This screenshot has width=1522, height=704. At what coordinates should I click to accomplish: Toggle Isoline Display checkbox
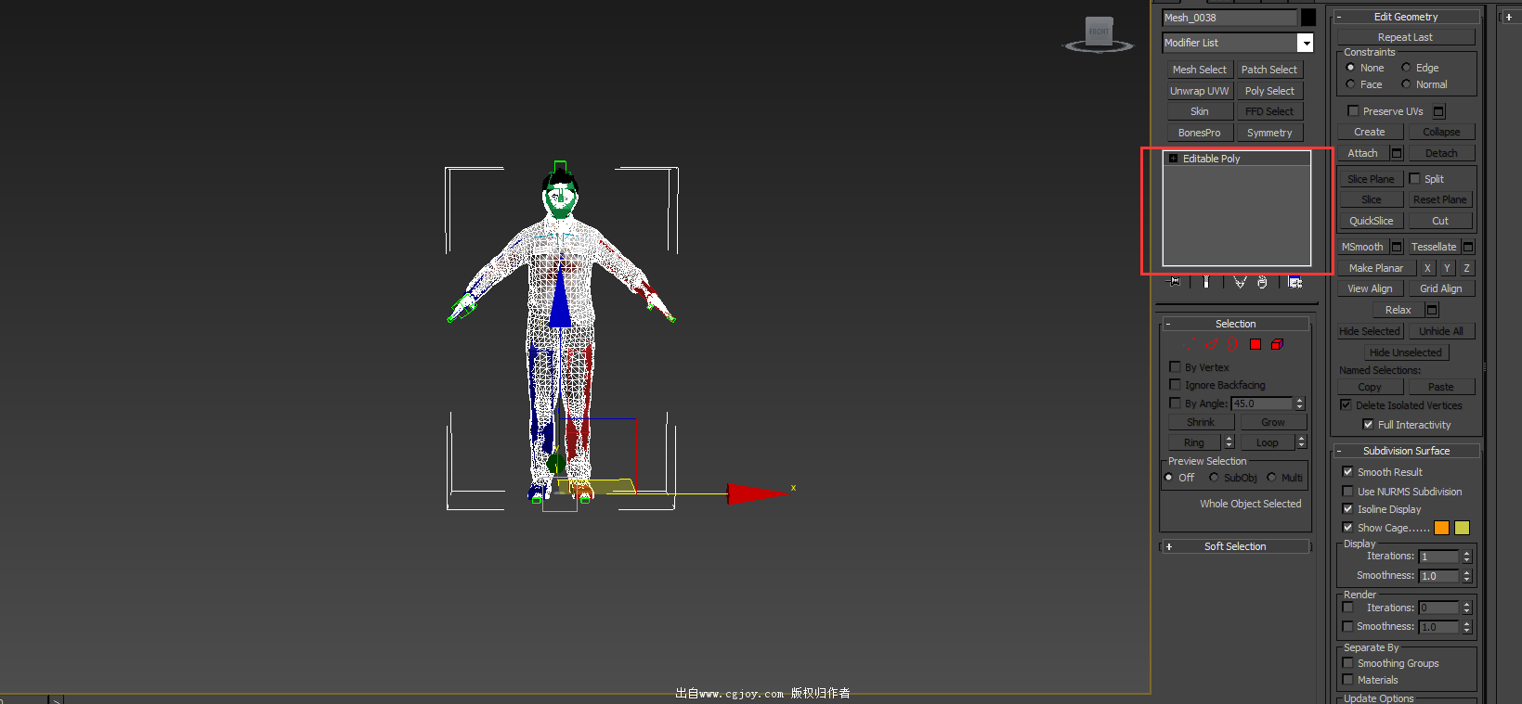[1347, 509]
